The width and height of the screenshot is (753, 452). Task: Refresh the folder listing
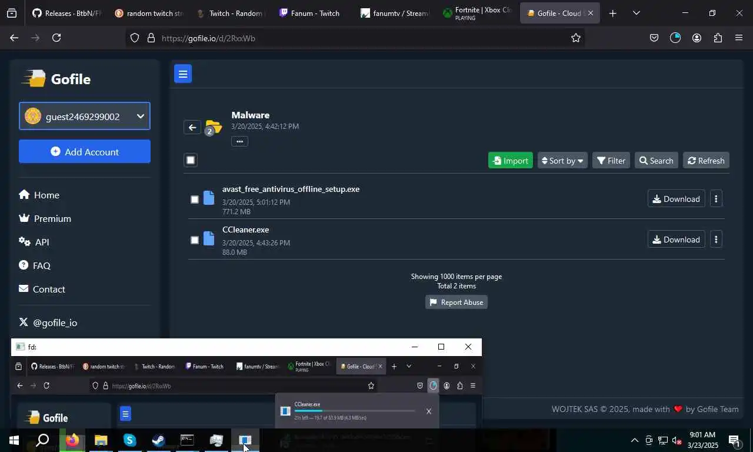[706, 161]
